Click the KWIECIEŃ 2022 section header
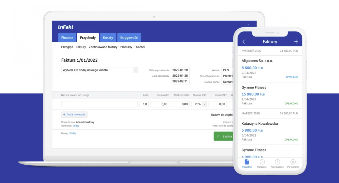339x183 pixels. [x=269, y=51]
